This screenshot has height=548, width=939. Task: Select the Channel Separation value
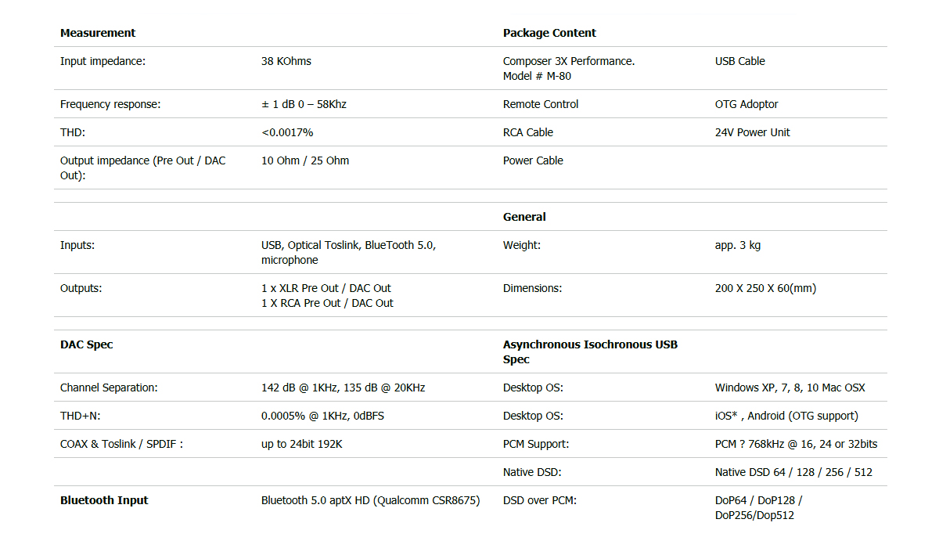click(x=344, y=388)
